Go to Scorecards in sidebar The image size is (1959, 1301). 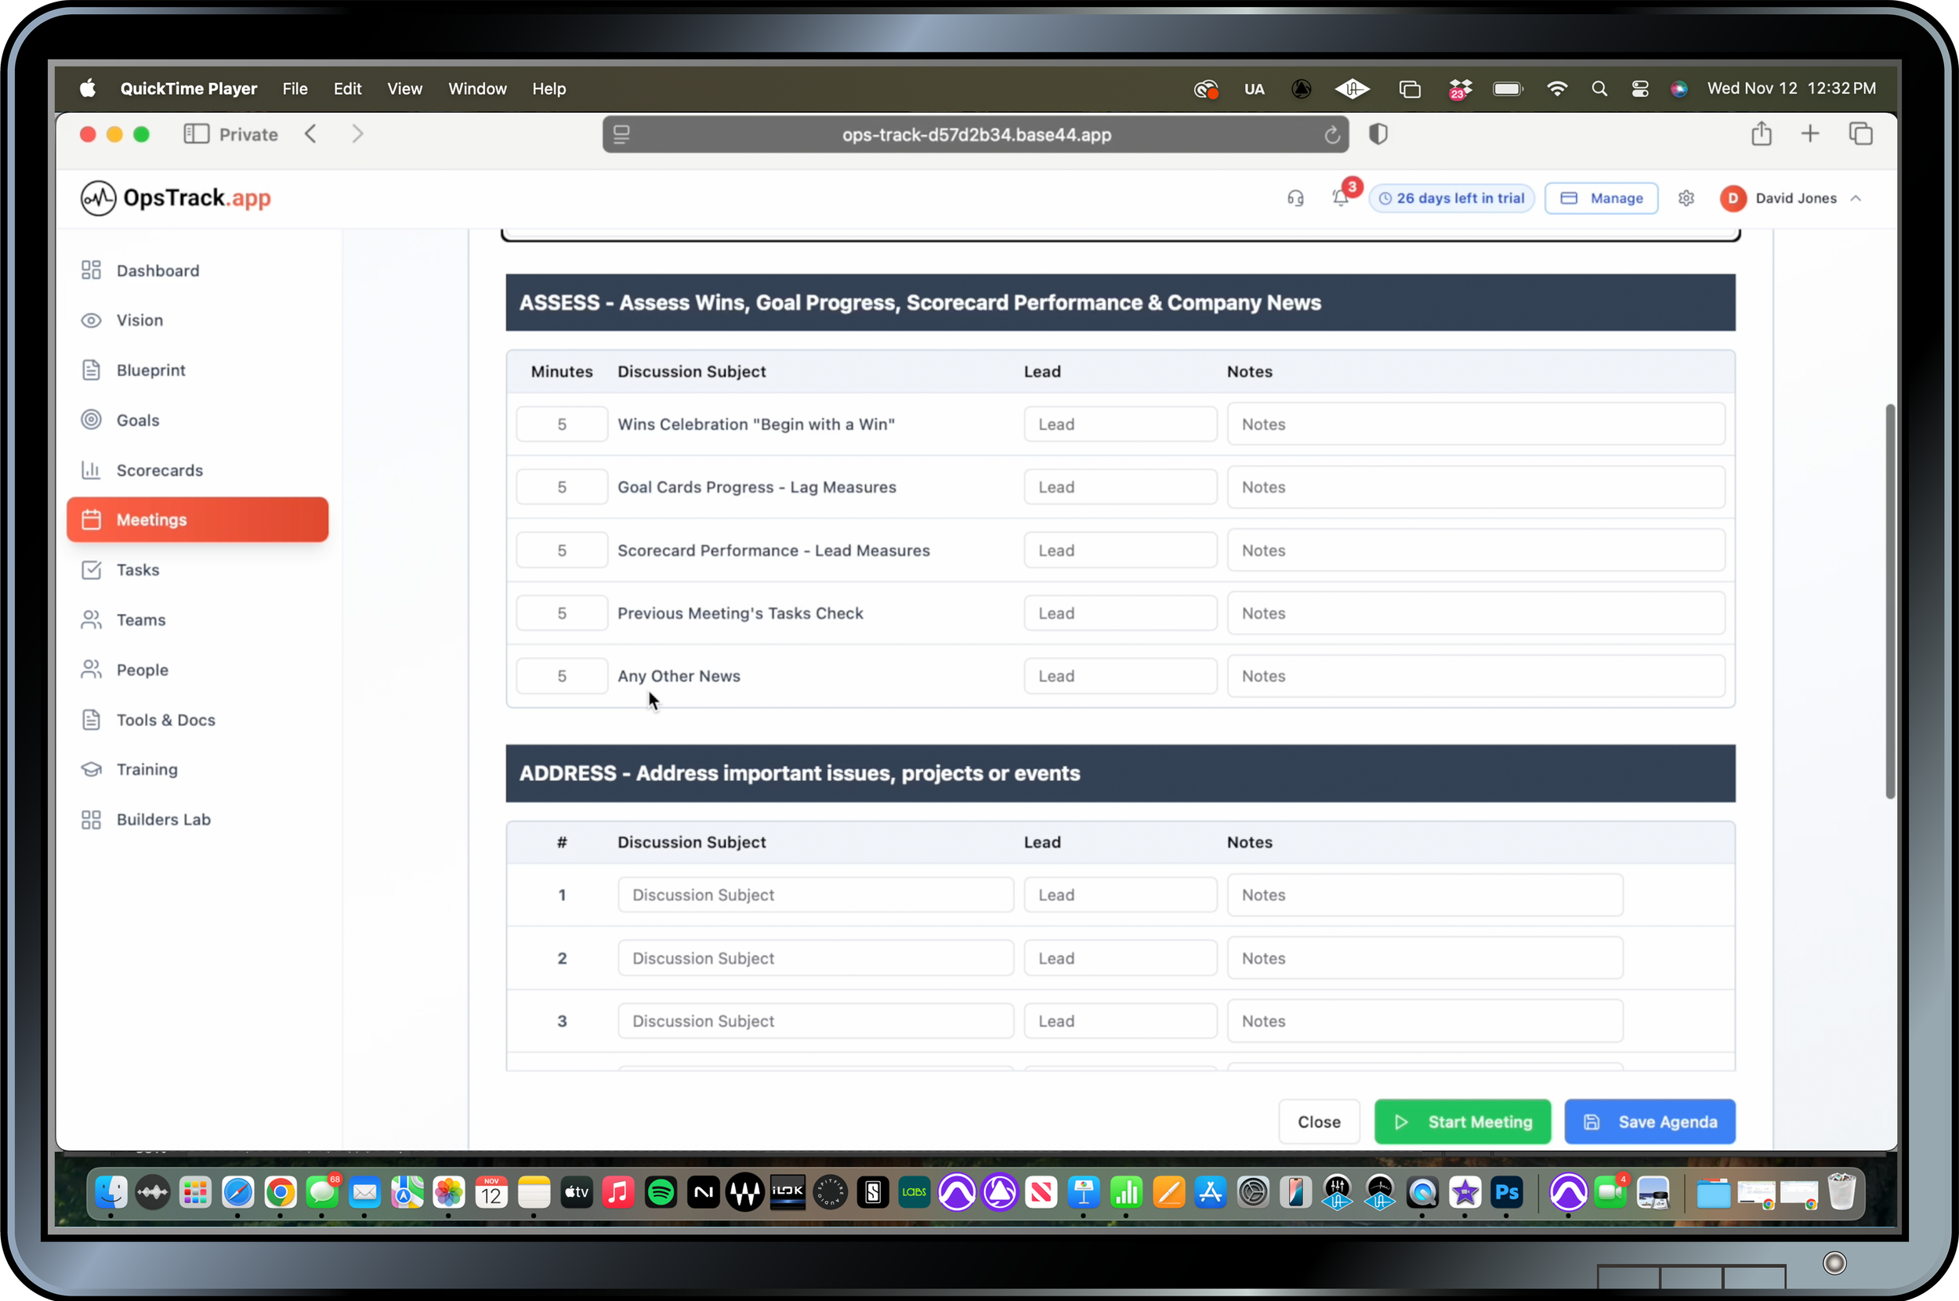click(x=159, y=471)
